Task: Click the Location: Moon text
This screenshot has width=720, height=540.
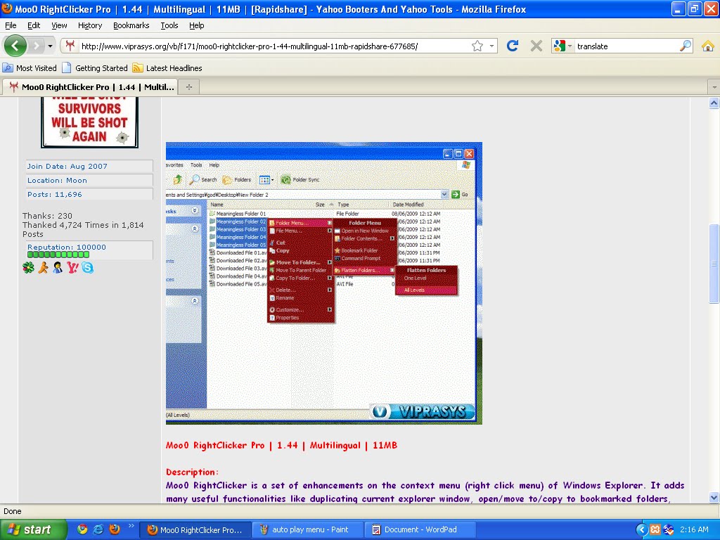Action: 57,181
